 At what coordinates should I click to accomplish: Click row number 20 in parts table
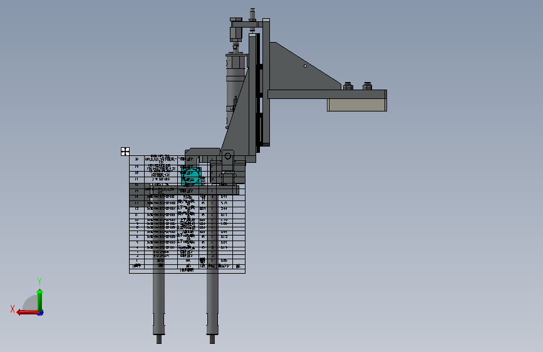pos(137,159)
